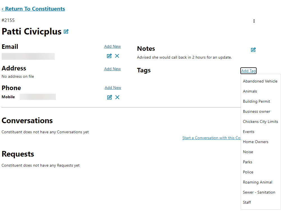
Task: Toggle the Add Tag dropdown
Action: (248, 71)
